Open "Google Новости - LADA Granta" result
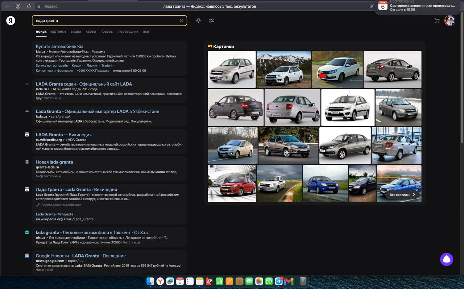 [80, 256]
